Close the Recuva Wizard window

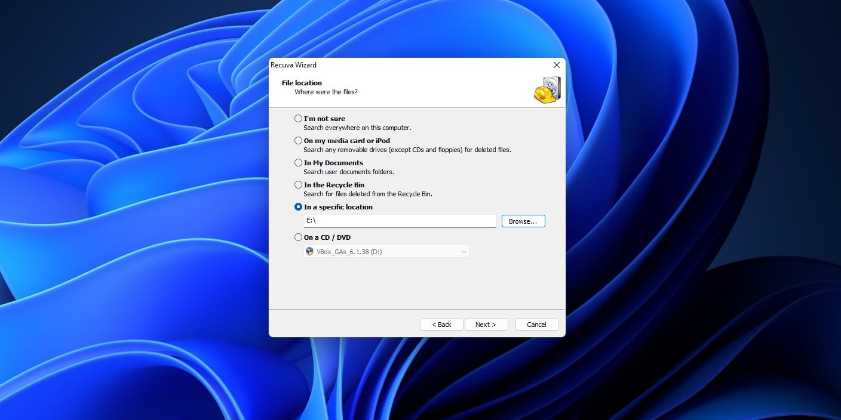pyautogui.click(x=557, y=65)
